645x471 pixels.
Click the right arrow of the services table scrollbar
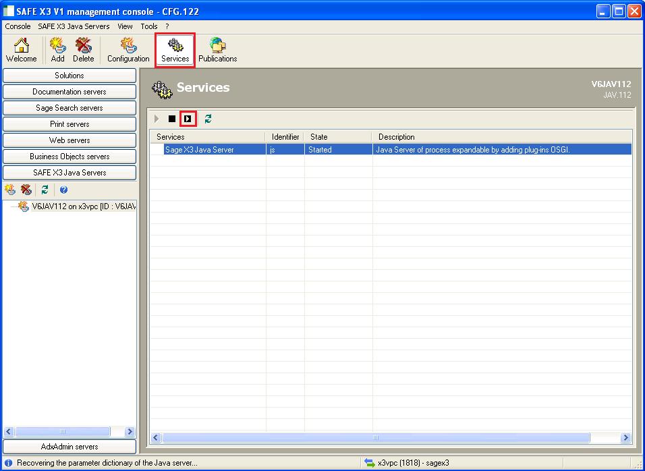(x=625, y=438)
